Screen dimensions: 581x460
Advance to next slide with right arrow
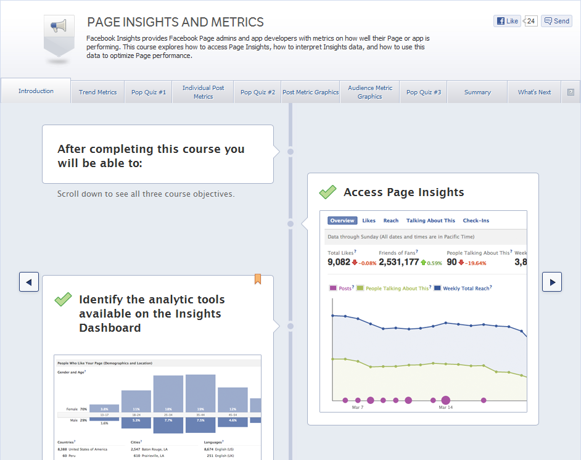pyautogui.click(x=552, y=282)
